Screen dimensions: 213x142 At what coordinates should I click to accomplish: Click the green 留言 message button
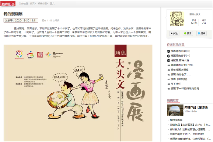(x=188, y=33)
